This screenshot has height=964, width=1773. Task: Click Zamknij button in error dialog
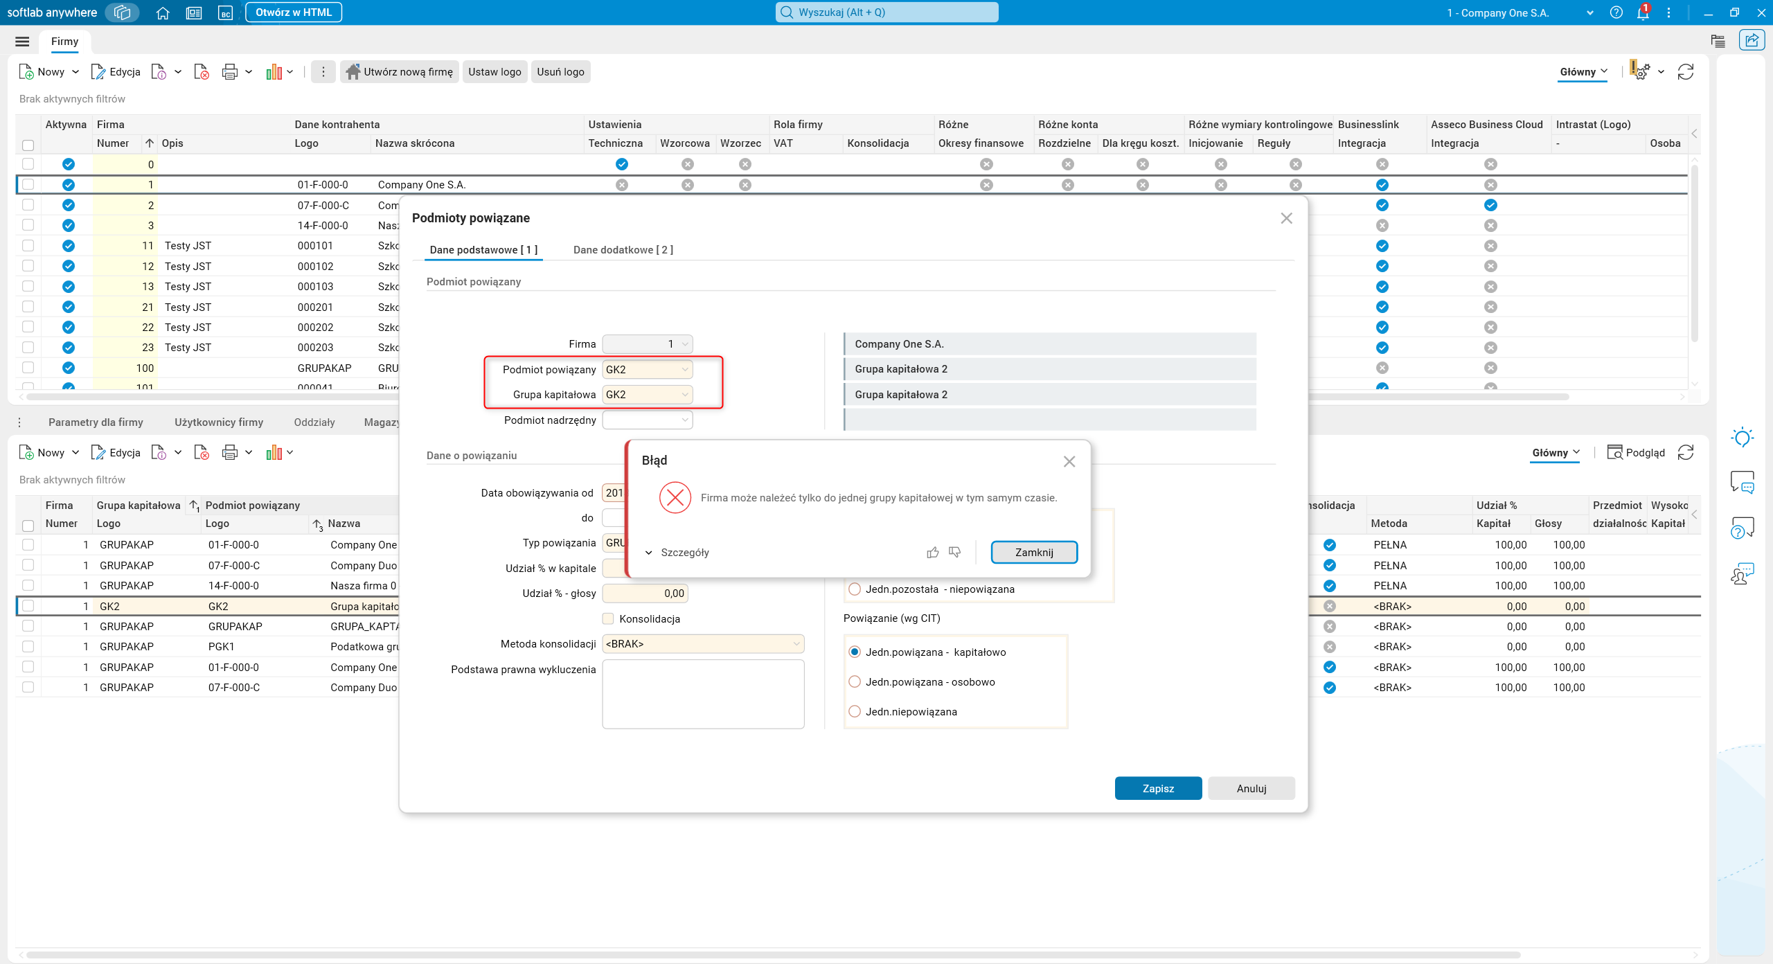pyautogui.click(x=1033, y=552)
